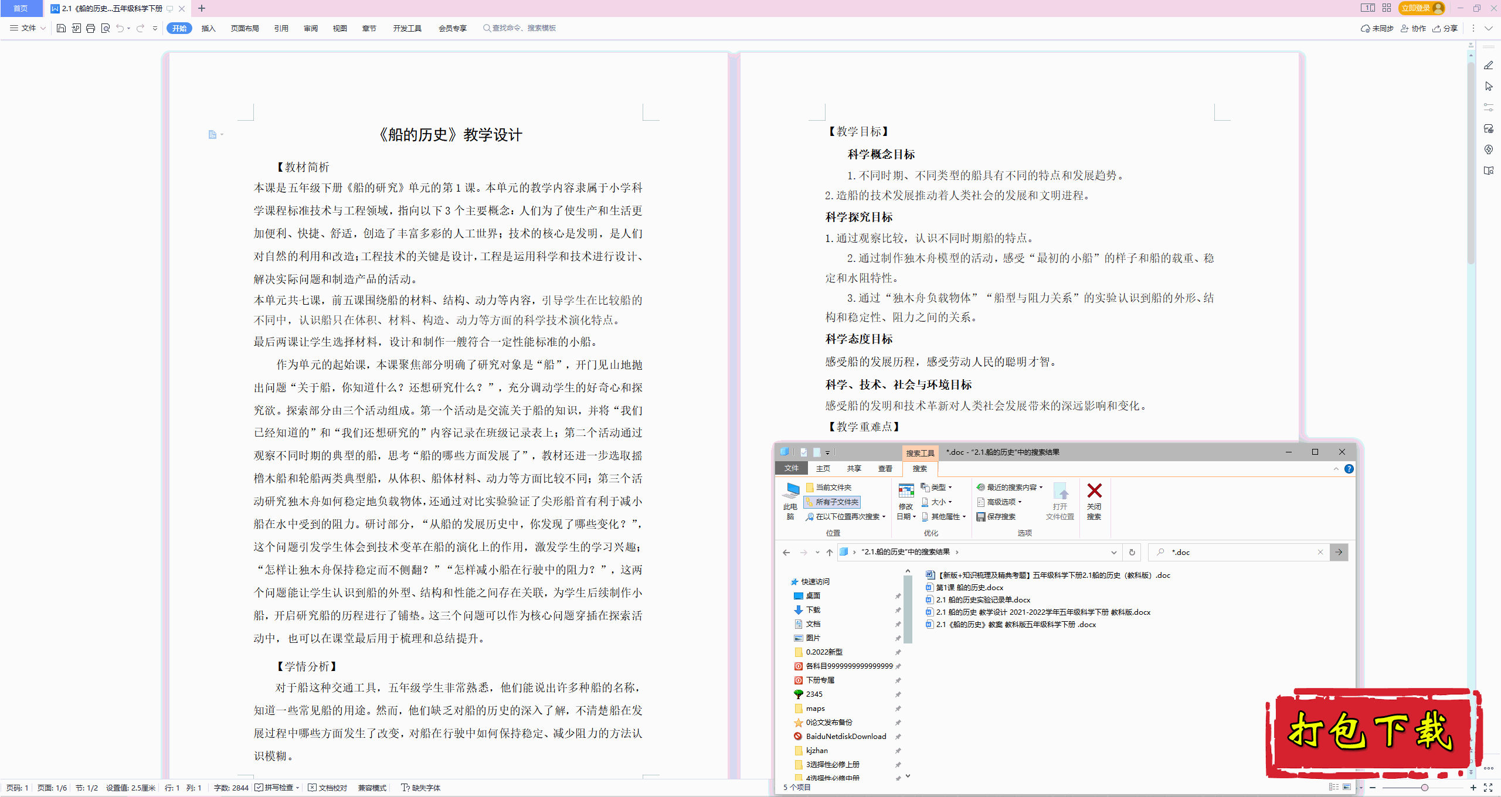Click the export-to-PDF icon beside save

tap(76, 28)
